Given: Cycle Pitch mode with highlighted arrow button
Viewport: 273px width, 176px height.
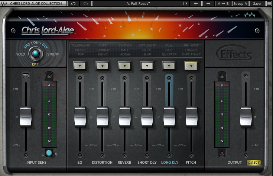Looking at the screenshot, I should pos(191,66).
